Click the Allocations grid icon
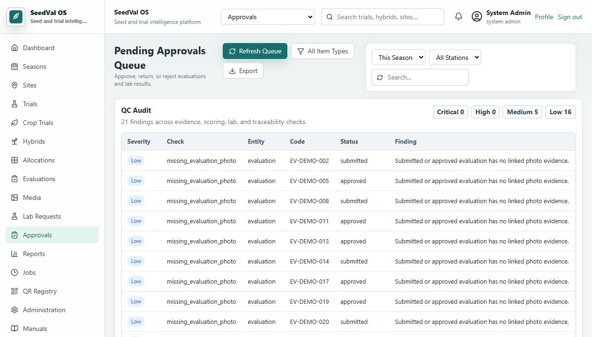 tap(15, 160)
